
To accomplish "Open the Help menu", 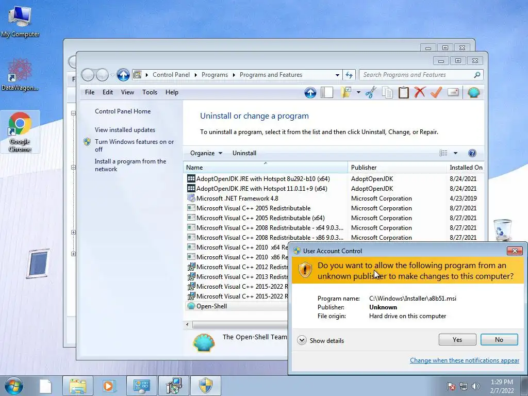I will point(172,92).
